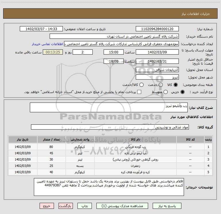Click the واحد شمارش column header
Image resolution: width=221 pixels, height=214 pixels.
(x=80, y=139)
